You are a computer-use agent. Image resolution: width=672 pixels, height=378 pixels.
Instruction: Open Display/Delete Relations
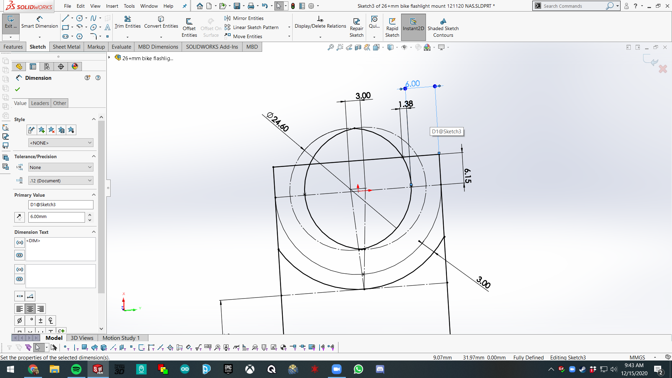tap(320, 22)
